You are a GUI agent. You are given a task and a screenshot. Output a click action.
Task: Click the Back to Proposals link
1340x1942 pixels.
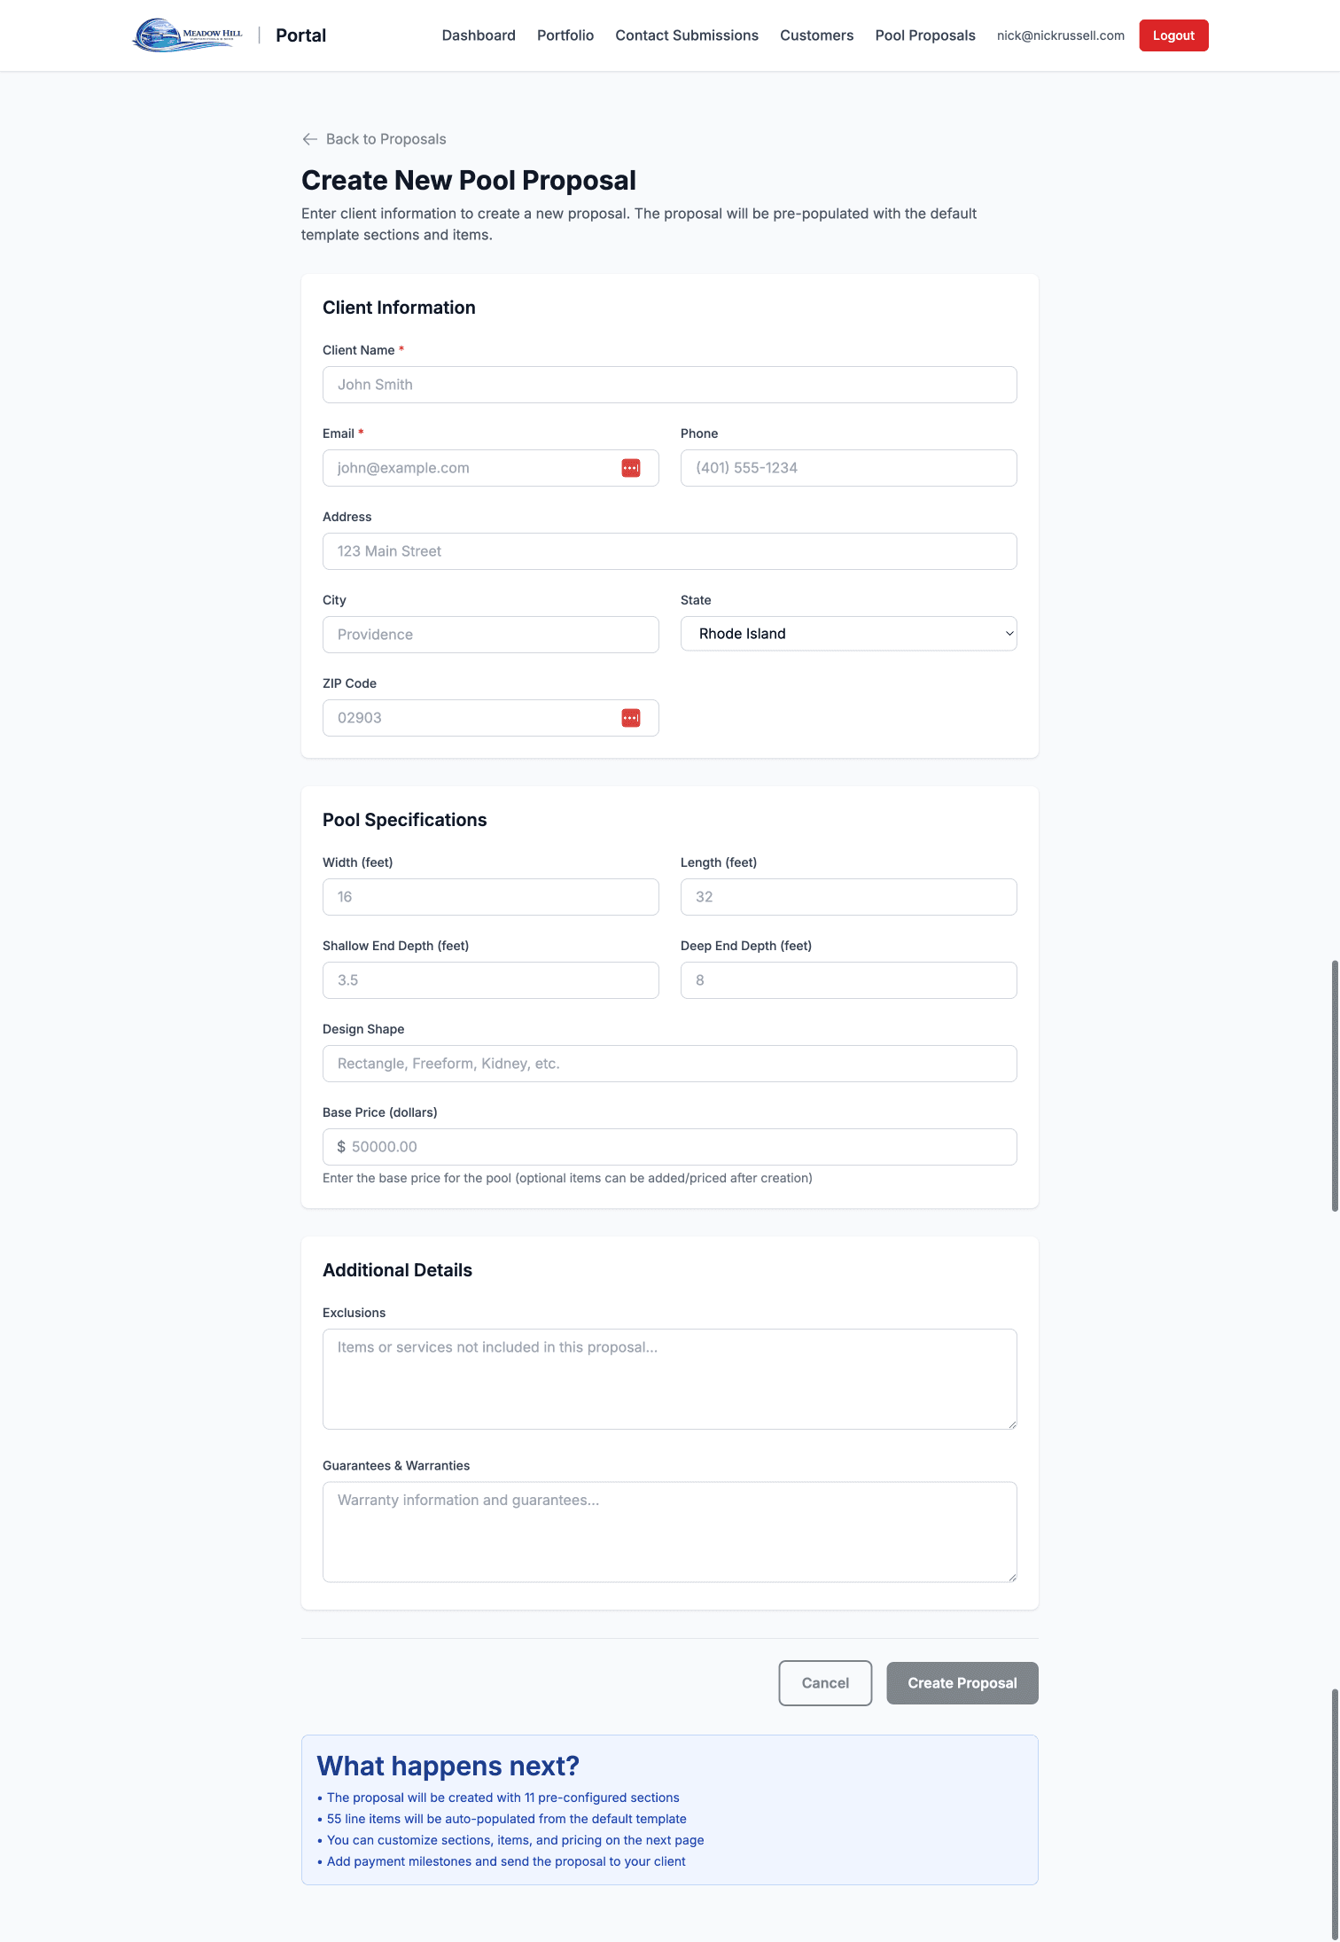[x=386, y=139]
